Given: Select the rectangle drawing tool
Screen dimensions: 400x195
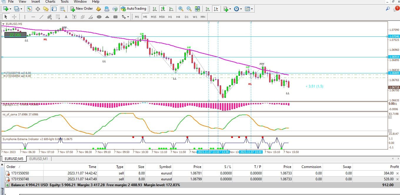Looking at the screenshot, I should [115, 17].
